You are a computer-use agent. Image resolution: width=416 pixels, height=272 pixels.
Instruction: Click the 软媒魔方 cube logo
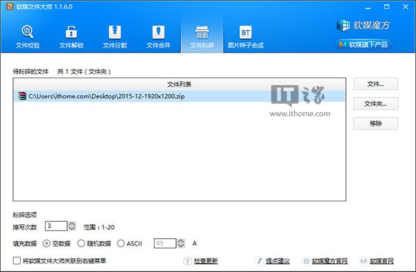point(363,25)
